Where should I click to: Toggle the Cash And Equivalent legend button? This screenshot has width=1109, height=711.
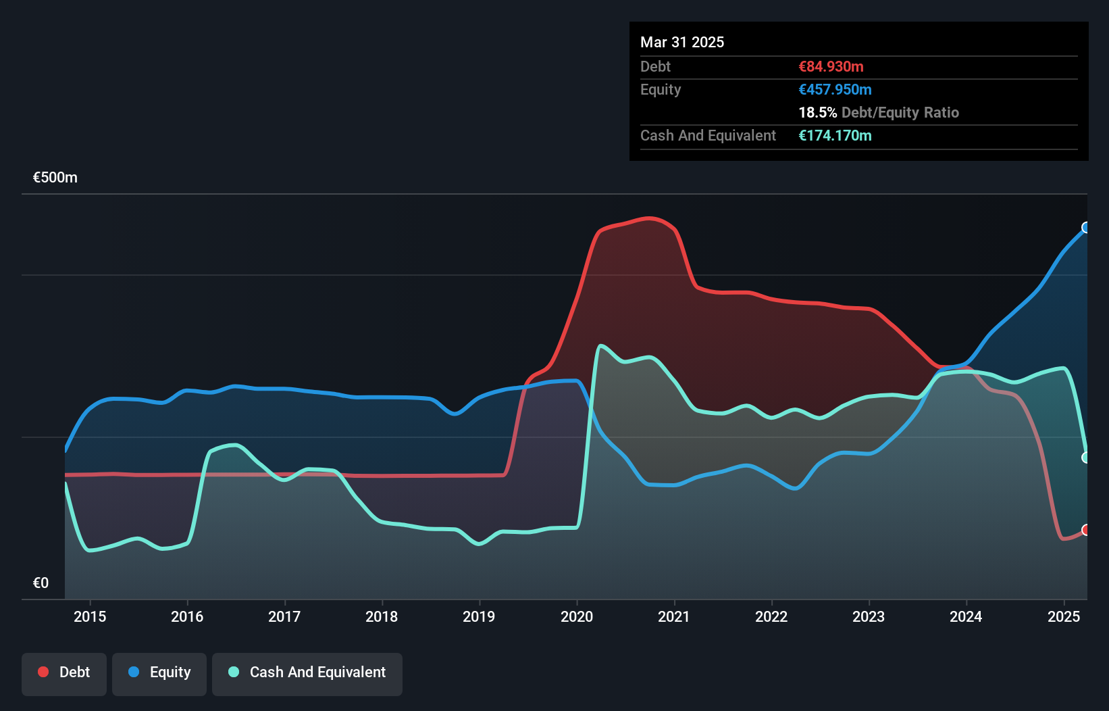point(307,674)
